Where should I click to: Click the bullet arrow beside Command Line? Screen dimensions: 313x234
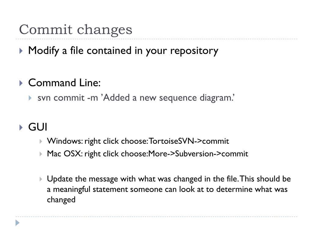[21, 83]
